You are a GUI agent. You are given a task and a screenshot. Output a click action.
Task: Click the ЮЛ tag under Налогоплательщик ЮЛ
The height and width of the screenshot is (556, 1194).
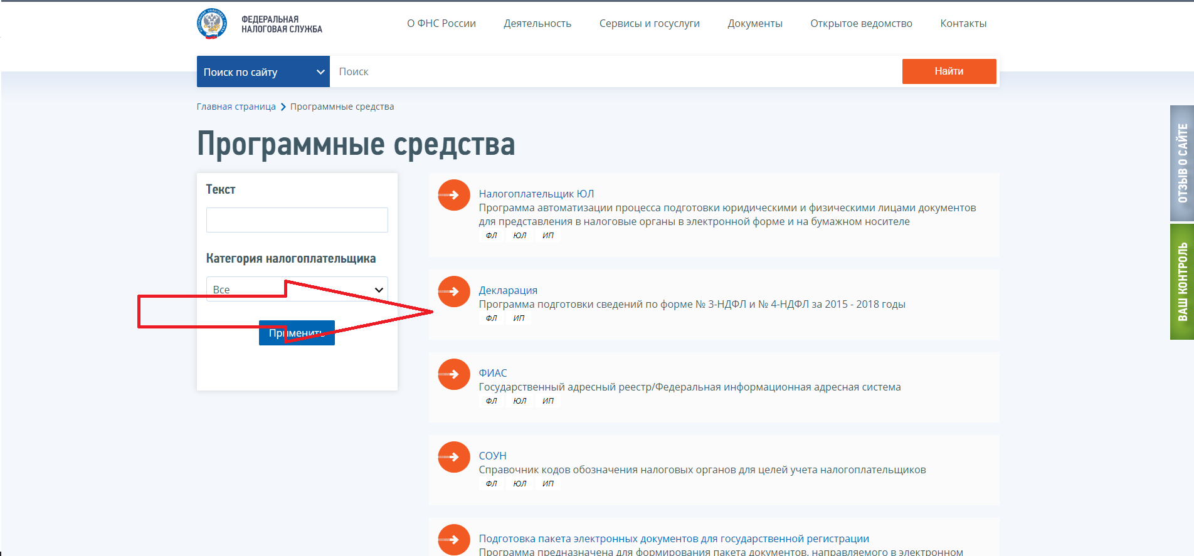tap(520, 236)
